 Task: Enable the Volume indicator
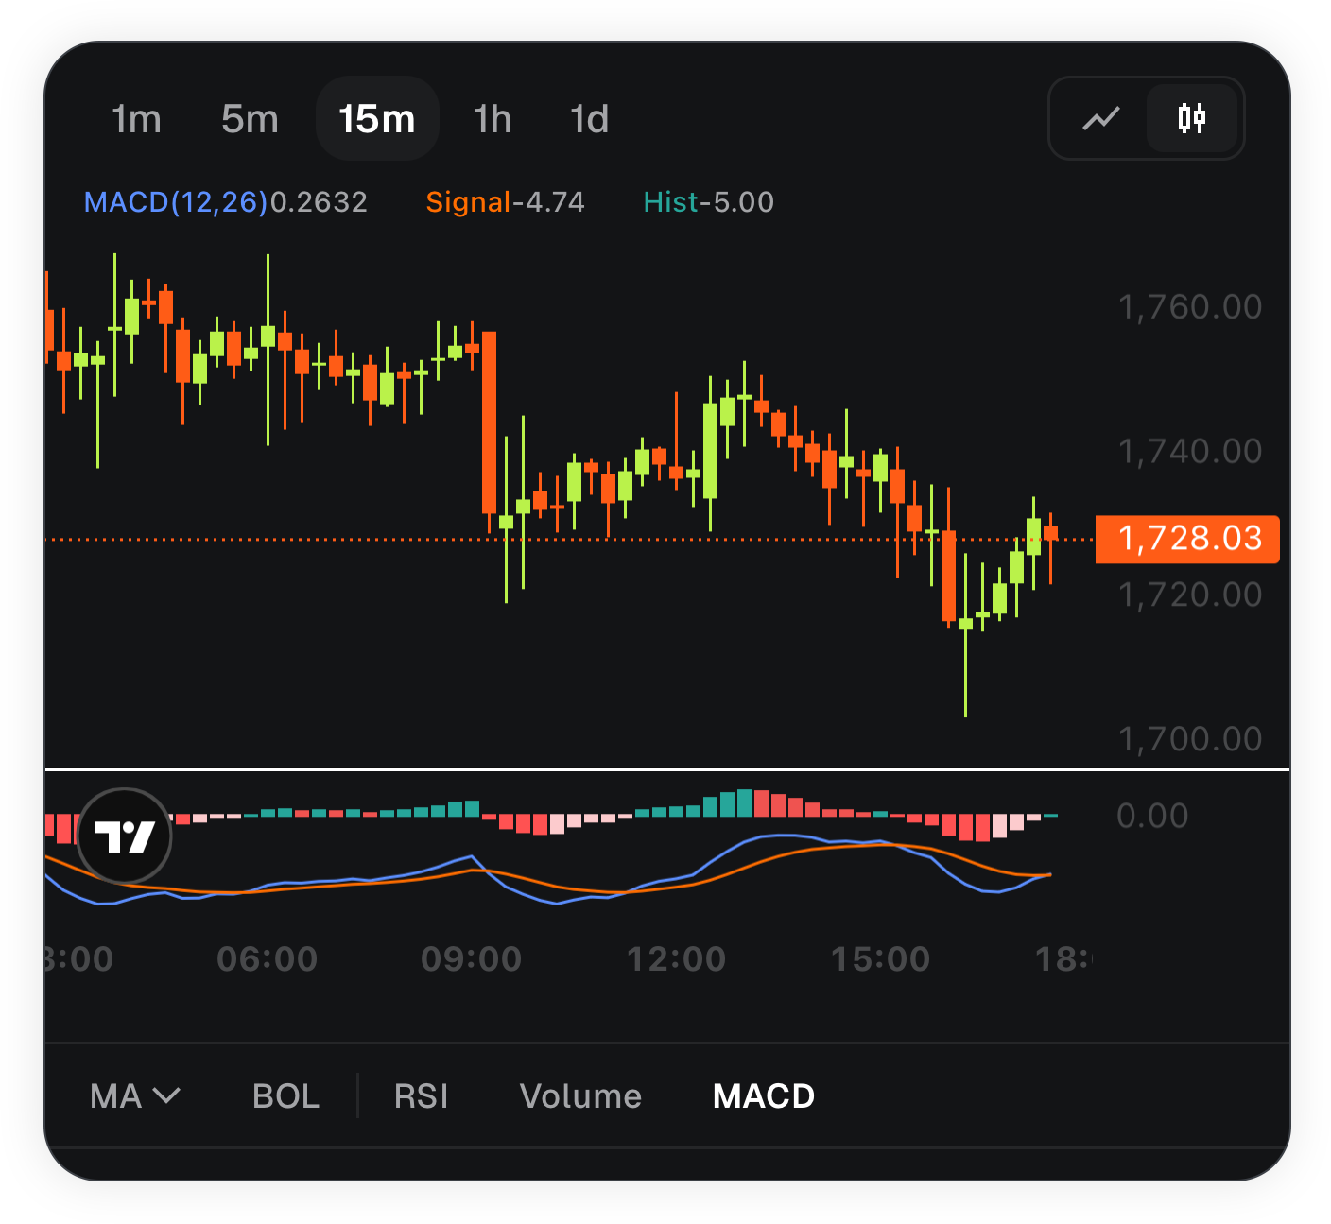580,1095
